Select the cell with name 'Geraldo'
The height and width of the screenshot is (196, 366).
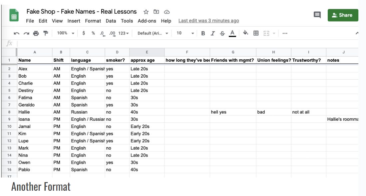click(35, 105)
